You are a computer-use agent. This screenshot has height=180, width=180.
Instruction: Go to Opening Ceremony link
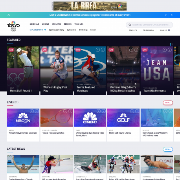coord(56,30)
